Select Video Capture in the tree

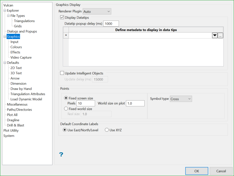pos(21,58)
